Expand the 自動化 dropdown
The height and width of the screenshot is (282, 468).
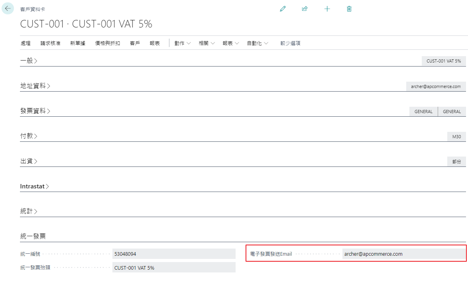tap(257, 43)
